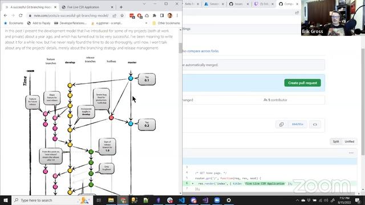Expand the tab search dropdown in Chrome
Screen dimensions: 365x205
(144, 4)
